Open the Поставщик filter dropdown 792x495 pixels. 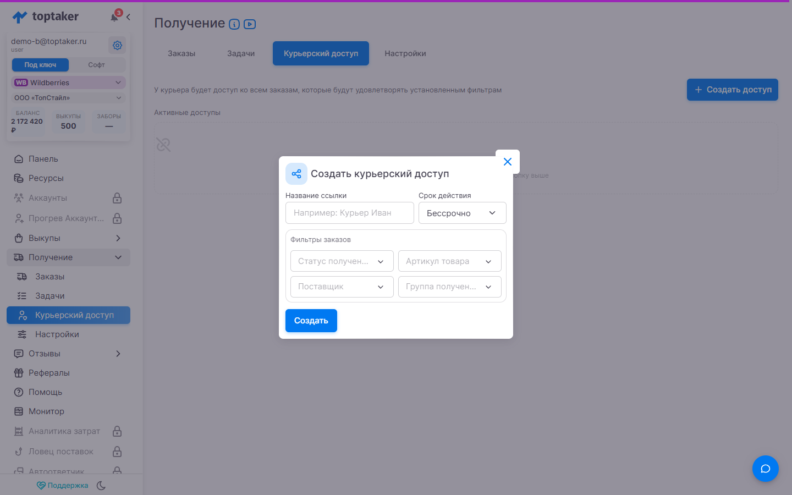342,287
